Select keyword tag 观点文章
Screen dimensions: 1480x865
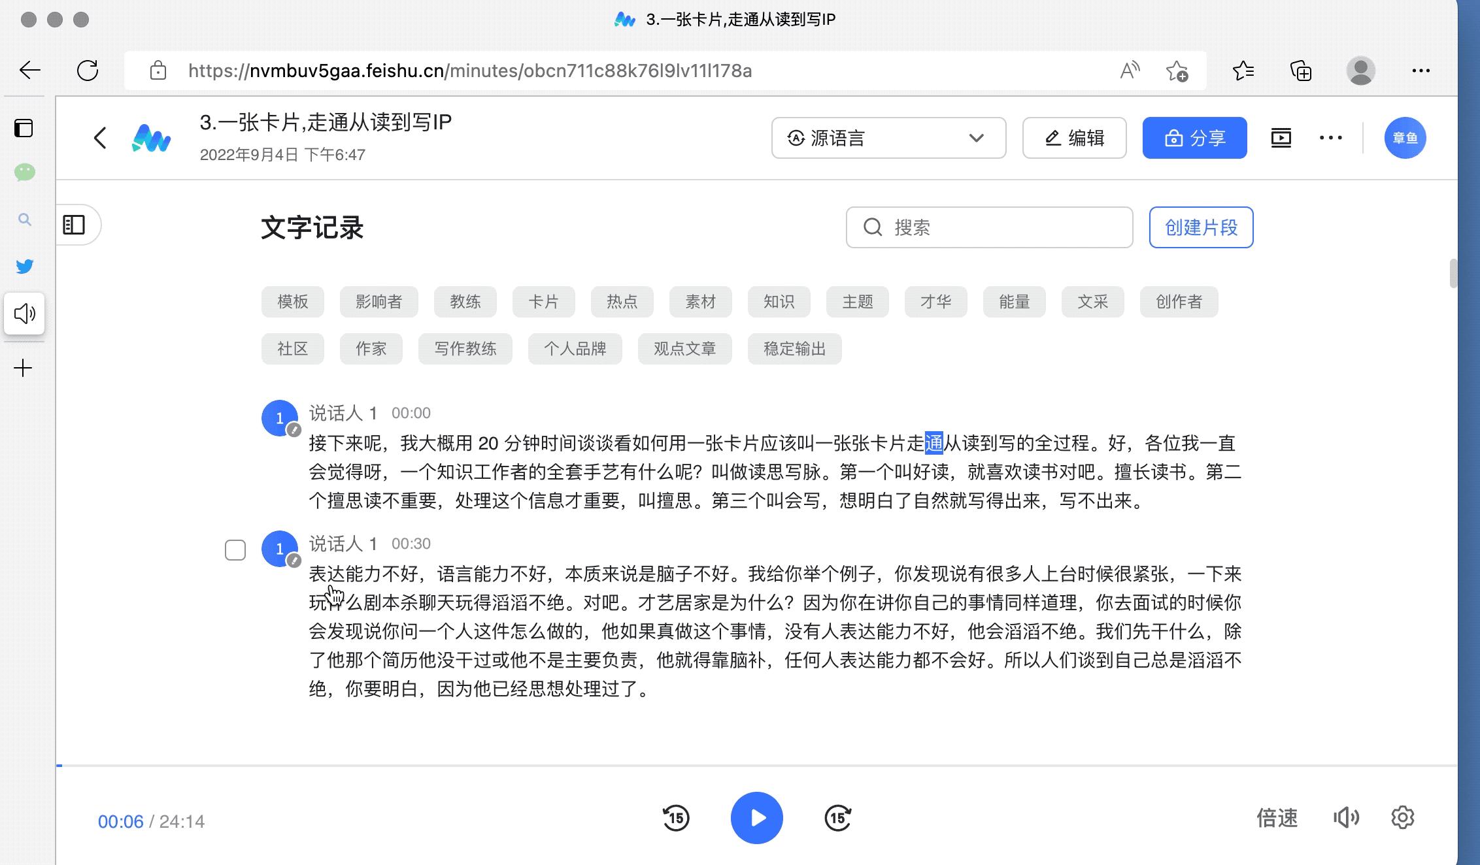coord(684,349)
